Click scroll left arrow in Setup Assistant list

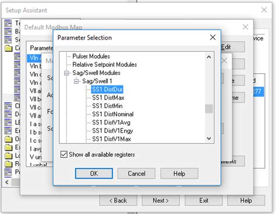(7, 182)
